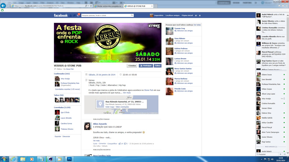Image resolution: width=289 pixels, height=162 pixels.
Task: Open Windows Media Player on taskbar
Action: pos(32,159)
